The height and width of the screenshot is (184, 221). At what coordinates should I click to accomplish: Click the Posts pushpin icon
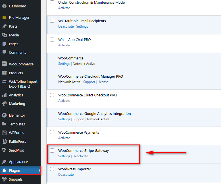[4, 26]
